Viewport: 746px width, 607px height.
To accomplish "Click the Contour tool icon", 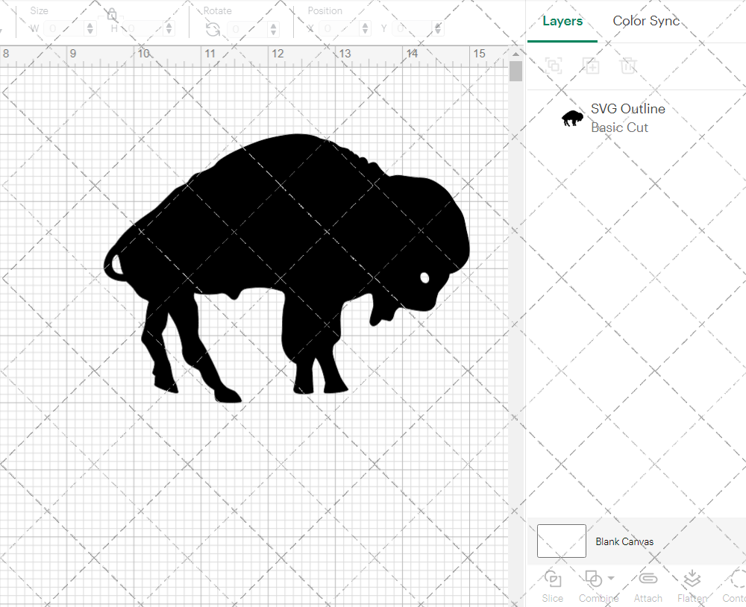I will click(737, 579).
